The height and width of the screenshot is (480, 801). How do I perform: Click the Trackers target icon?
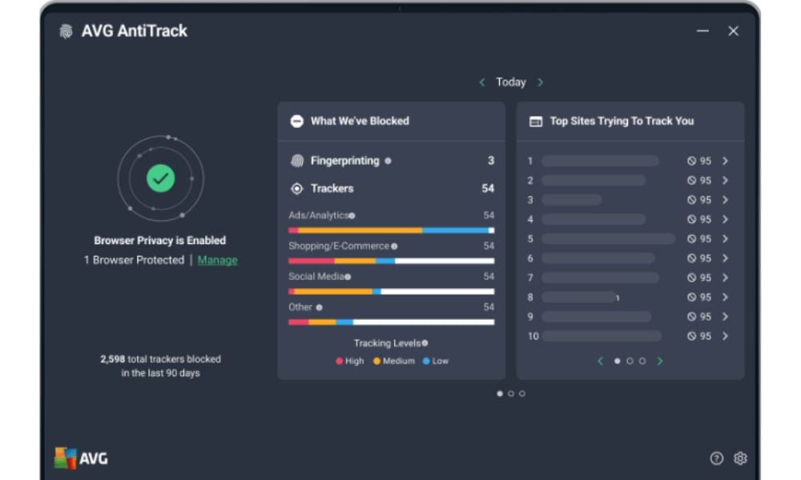(297, 189)
